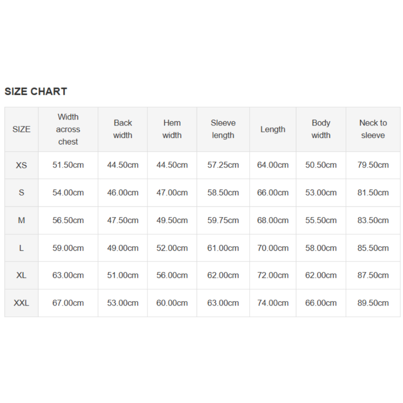Select the 60.00cm hem width cell
This screenshot has width=403, height=403.
tap(172, 303)
